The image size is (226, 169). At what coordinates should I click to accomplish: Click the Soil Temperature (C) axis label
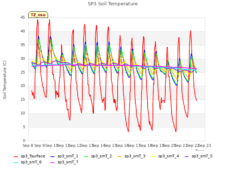tap(5, 80)
